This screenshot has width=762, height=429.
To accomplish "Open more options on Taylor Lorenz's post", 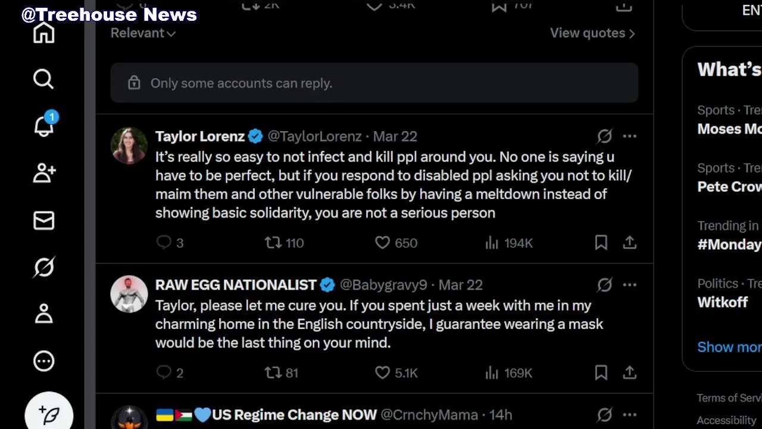I will (629, 136).
